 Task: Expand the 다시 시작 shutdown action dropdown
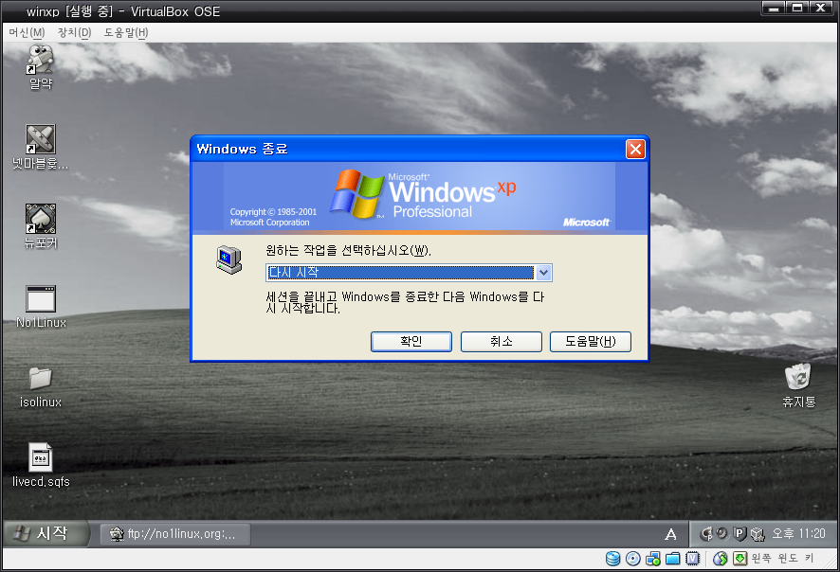[x=544, y=273]
